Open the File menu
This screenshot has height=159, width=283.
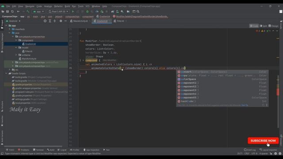pos(8,6)
